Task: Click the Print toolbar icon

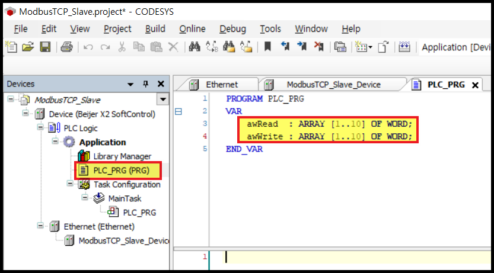Action: (x=66, y=47)
